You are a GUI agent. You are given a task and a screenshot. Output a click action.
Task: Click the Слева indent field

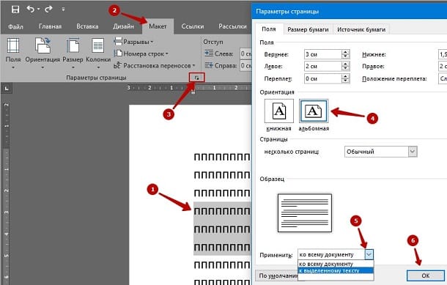245,53
